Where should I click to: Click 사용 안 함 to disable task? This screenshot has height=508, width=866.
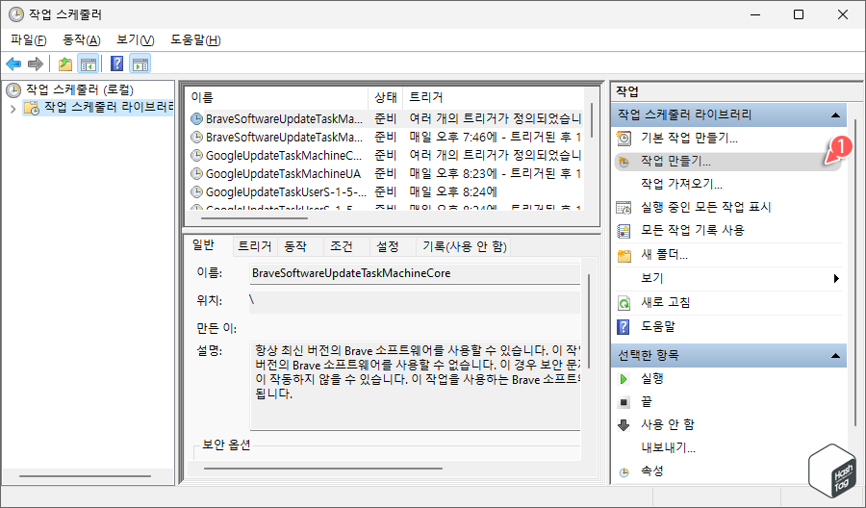667,424
